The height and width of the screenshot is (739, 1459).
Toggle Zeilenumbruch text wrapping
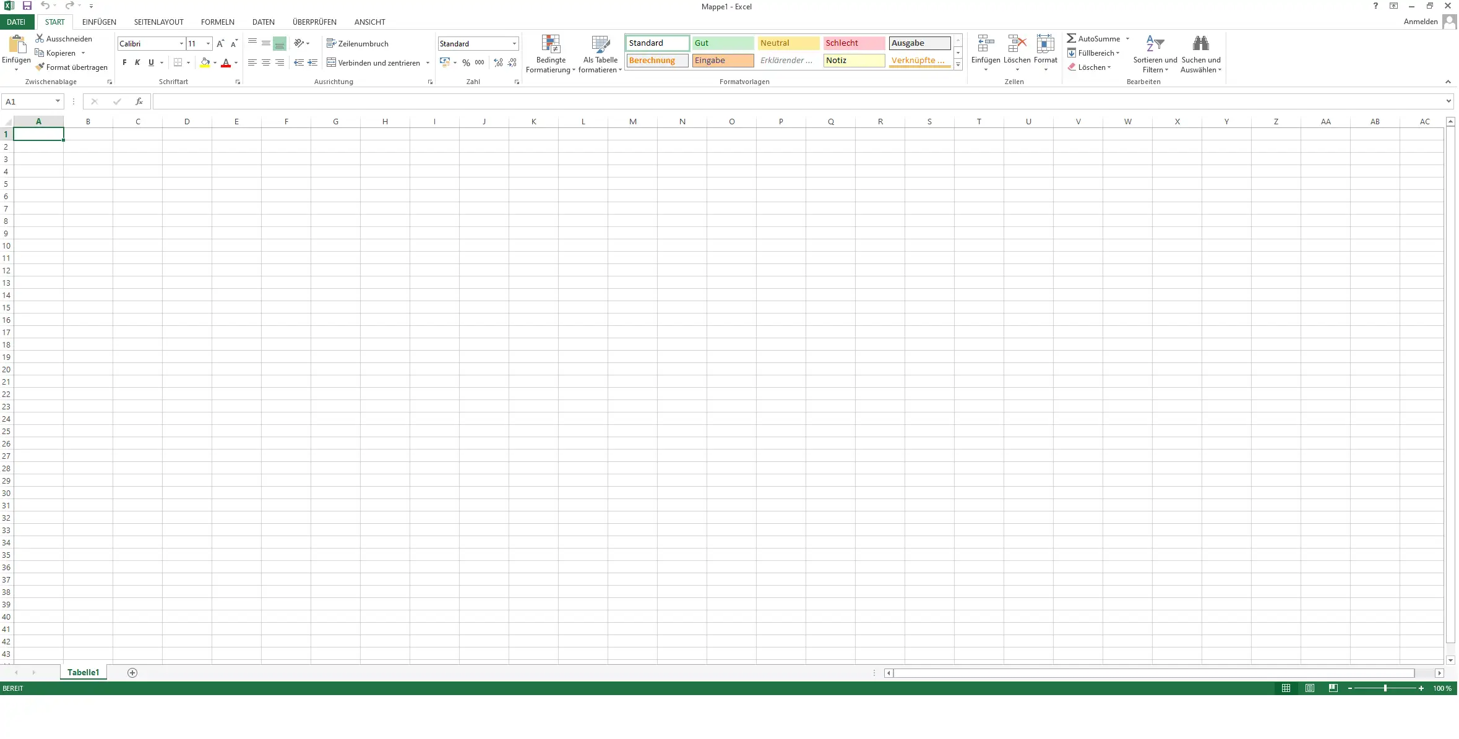[x=358, y=43]
